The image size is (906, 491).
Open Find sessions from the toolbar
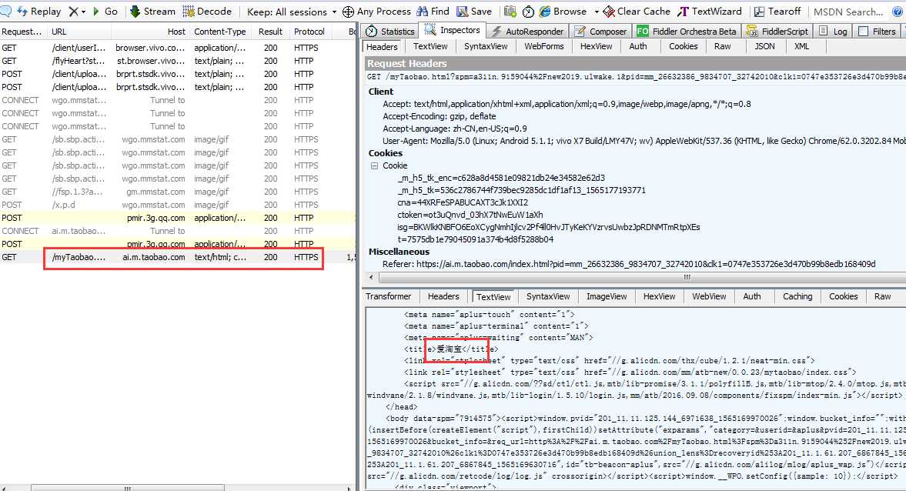(x=433, y=11)
